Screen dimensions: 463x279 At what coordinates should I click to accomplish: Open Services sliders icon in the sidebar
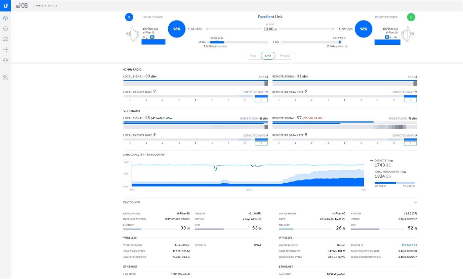pos(5,50)
